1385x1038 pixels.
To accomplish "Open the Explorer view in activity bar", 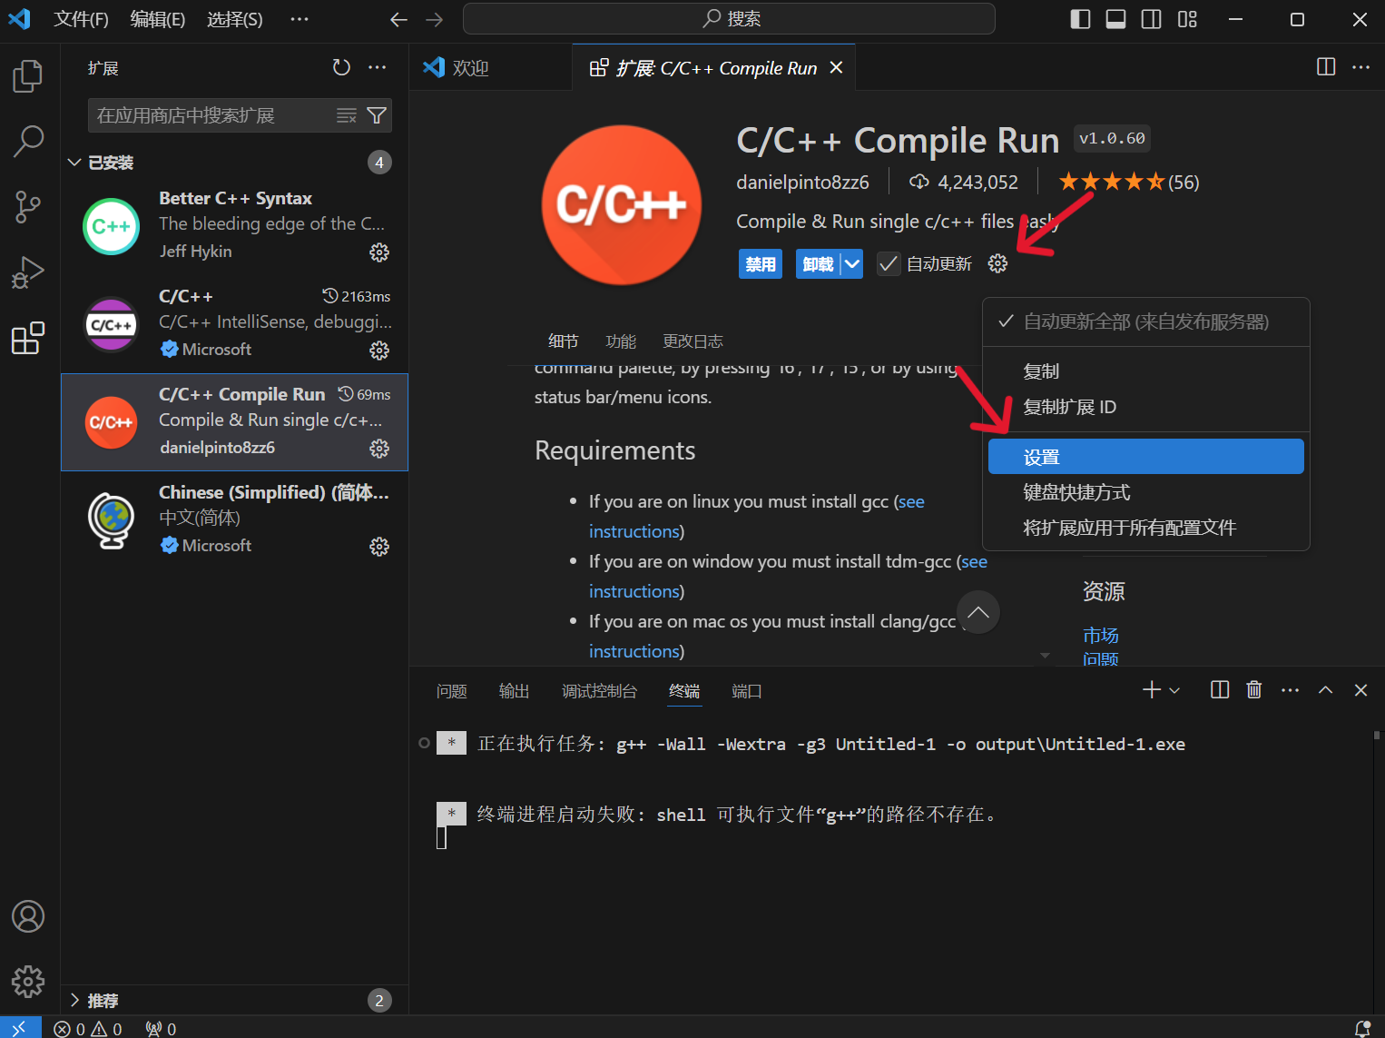I will click(x=28, y=76).
